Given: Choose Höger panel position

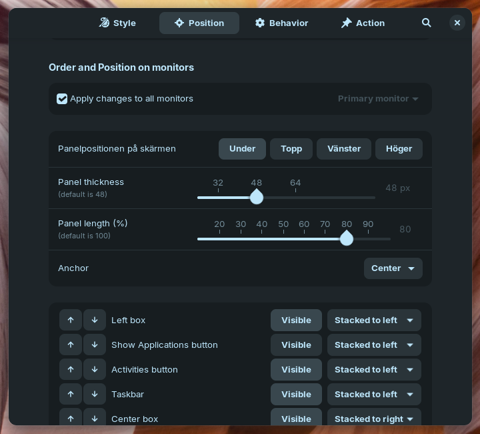Looking at the screenshot, I should click(399, 148).
